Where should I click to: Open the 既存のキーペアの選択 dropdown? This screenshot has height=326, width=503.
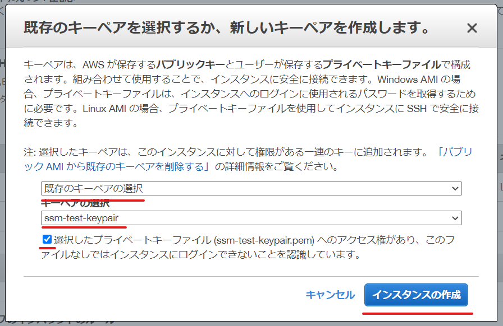tap(251, 188)
